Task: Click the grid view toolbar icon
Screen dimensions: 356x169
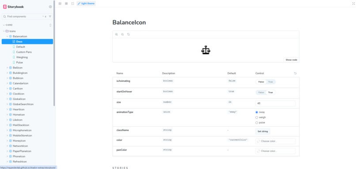Action: (66, 4)
